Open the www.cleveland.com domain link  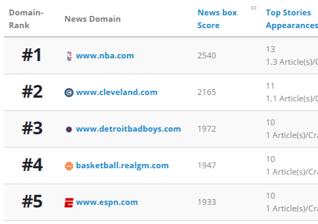tap(117, 92)
